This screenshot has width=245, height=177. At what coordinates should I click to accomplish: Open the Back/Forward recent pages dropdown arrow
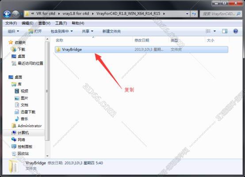tap(21, 14)
